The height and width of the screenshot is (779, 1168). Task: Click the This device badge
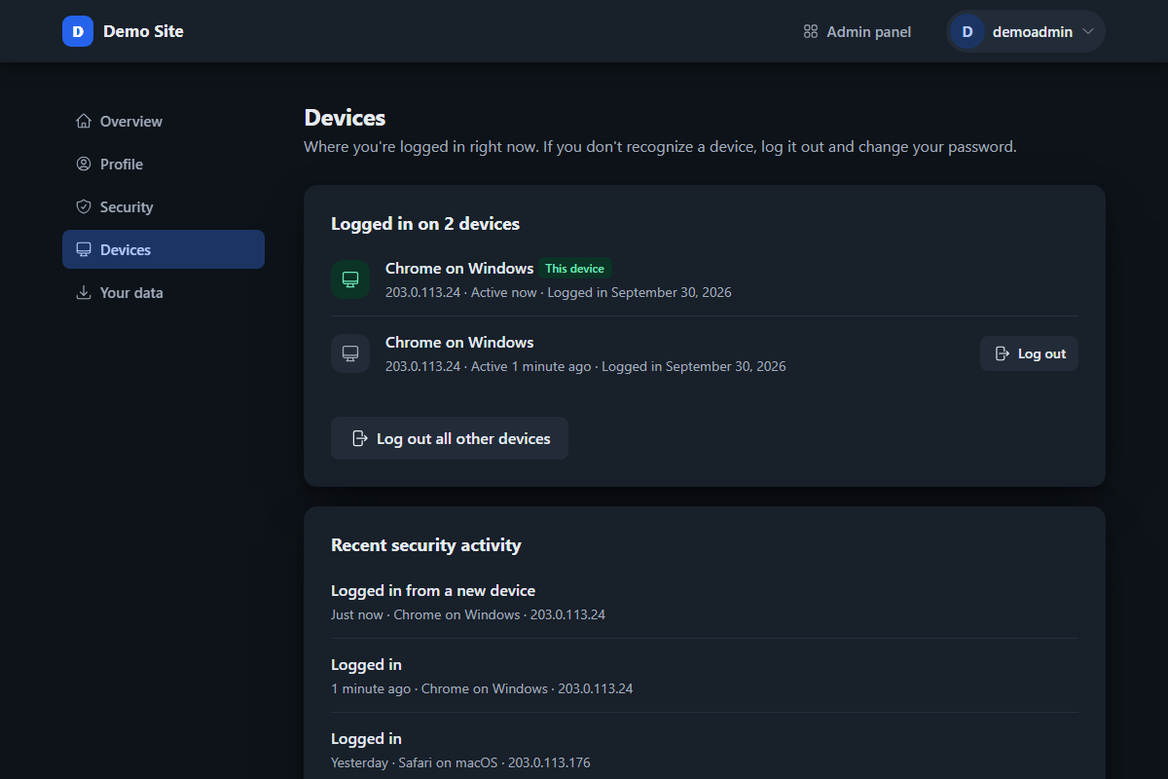click(574, 268)
